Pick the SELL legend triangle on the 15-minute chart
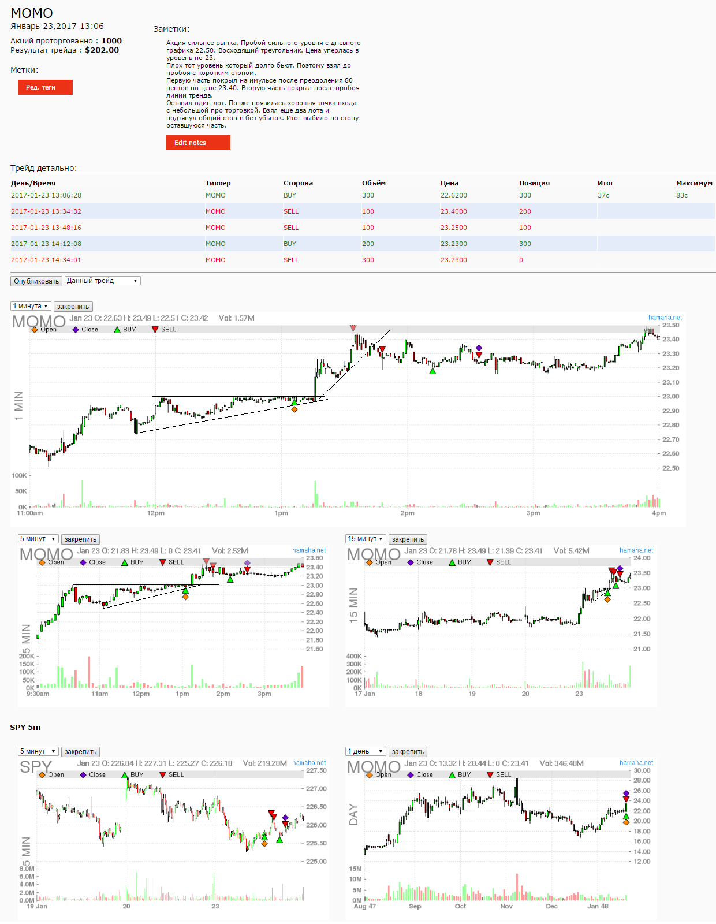The width and height of the screenshot is (716, 924). pos(490,562)
